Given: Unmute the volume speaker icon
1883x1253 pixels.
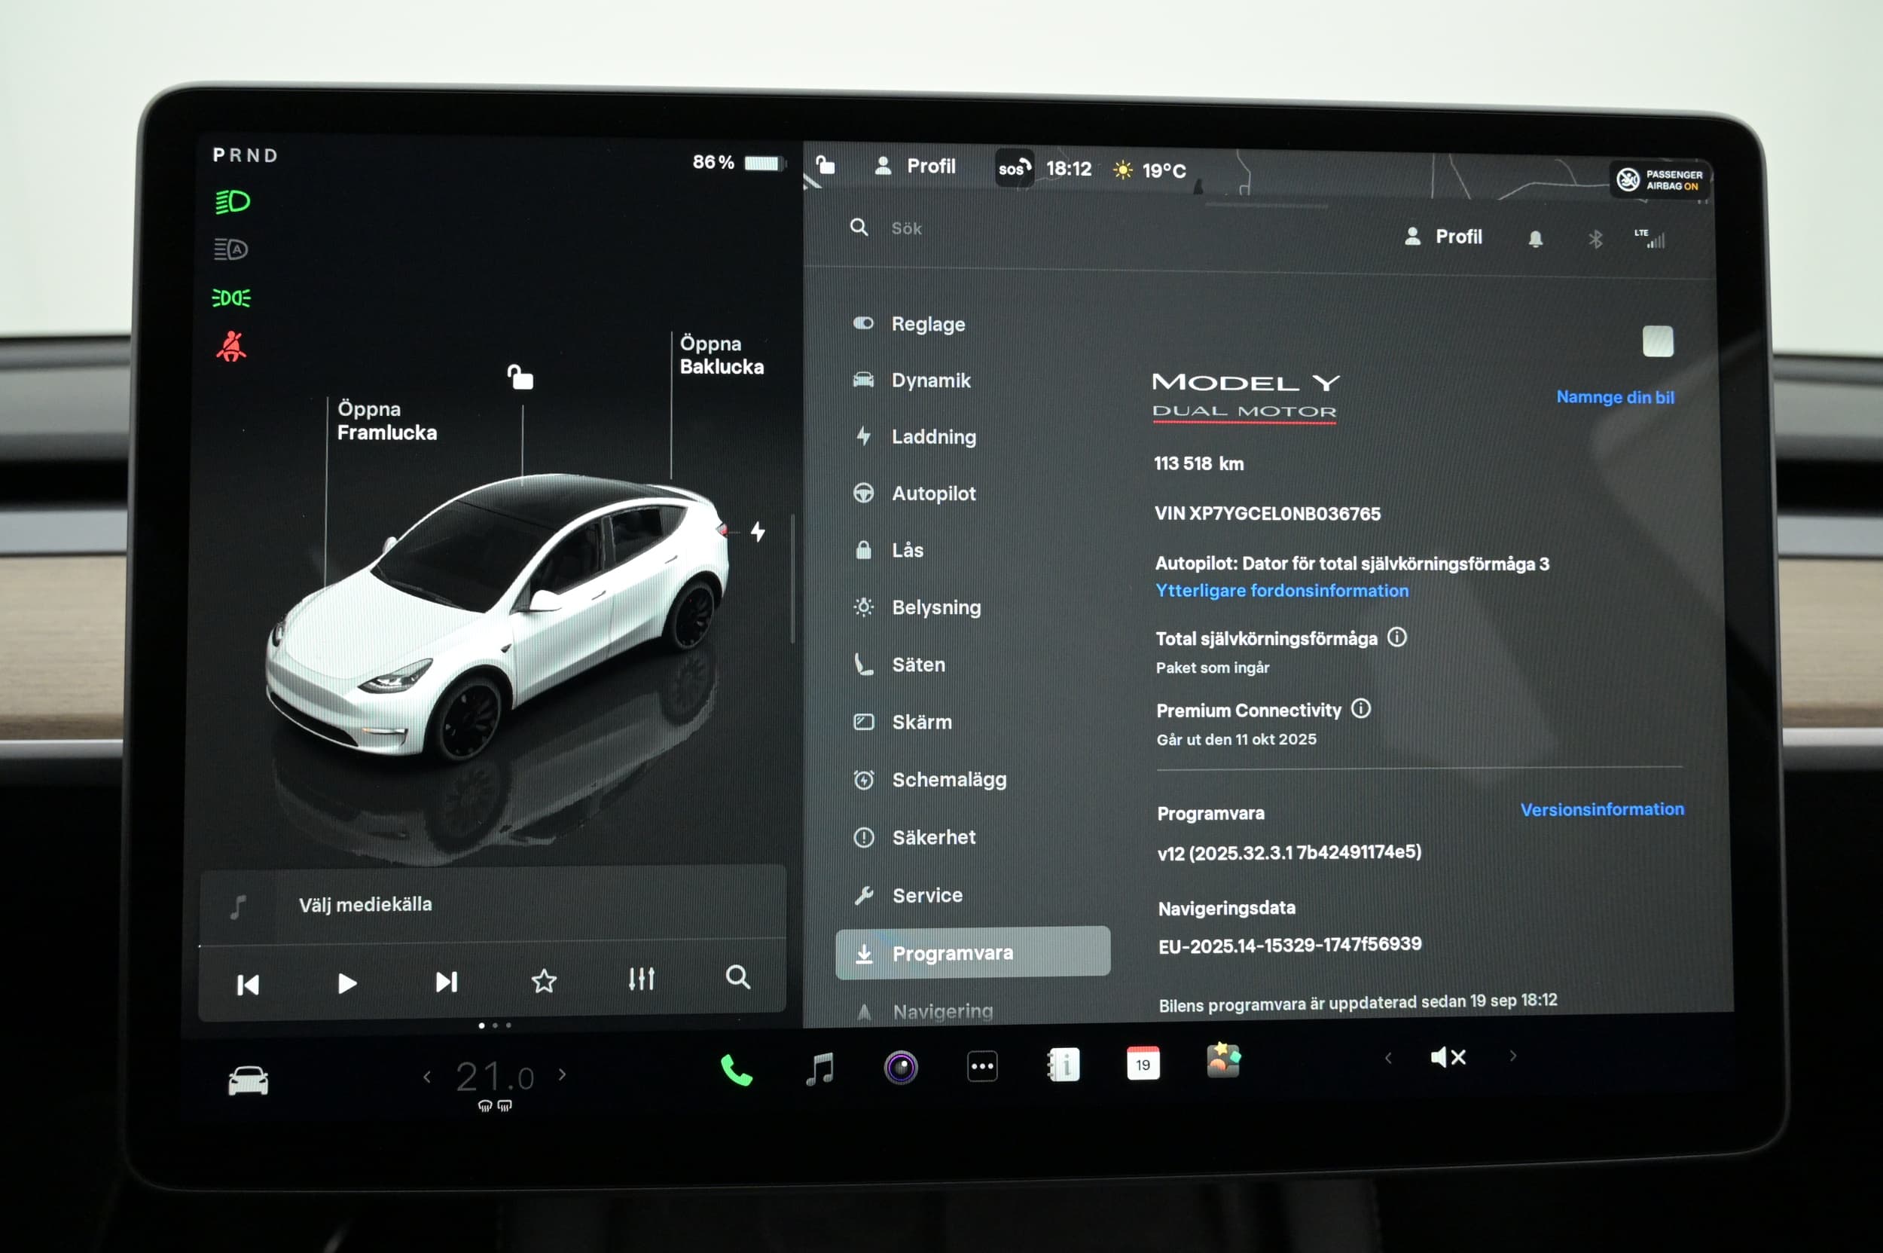Looking at the screenshot, I should pos(1448,1057).
